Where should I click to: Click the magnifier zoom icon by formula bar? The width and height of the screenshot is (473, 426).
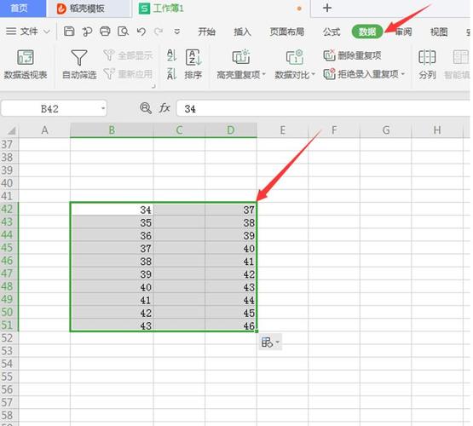pos(146,108)
